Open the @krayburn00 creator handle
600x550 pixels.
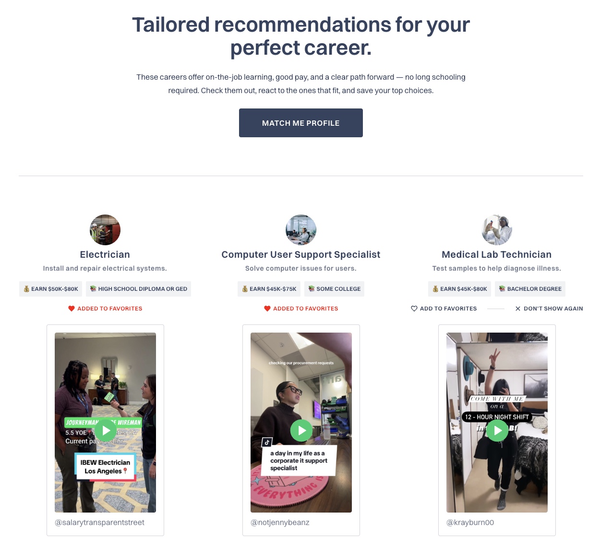click(x=470, y=523)
